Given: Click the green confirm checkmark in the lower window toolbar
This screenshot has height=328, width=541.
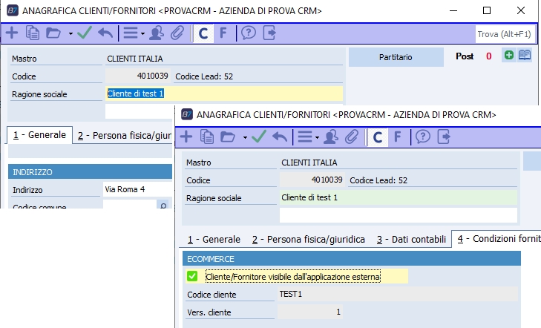Looking at the screenshot, I should [x=259, y=137].
